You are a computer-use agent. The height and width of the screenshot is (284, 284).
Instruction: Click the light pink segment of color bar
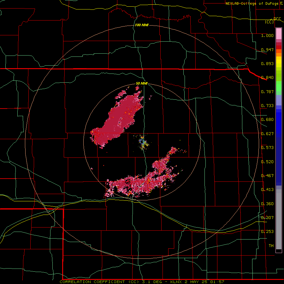click(279, 34)
